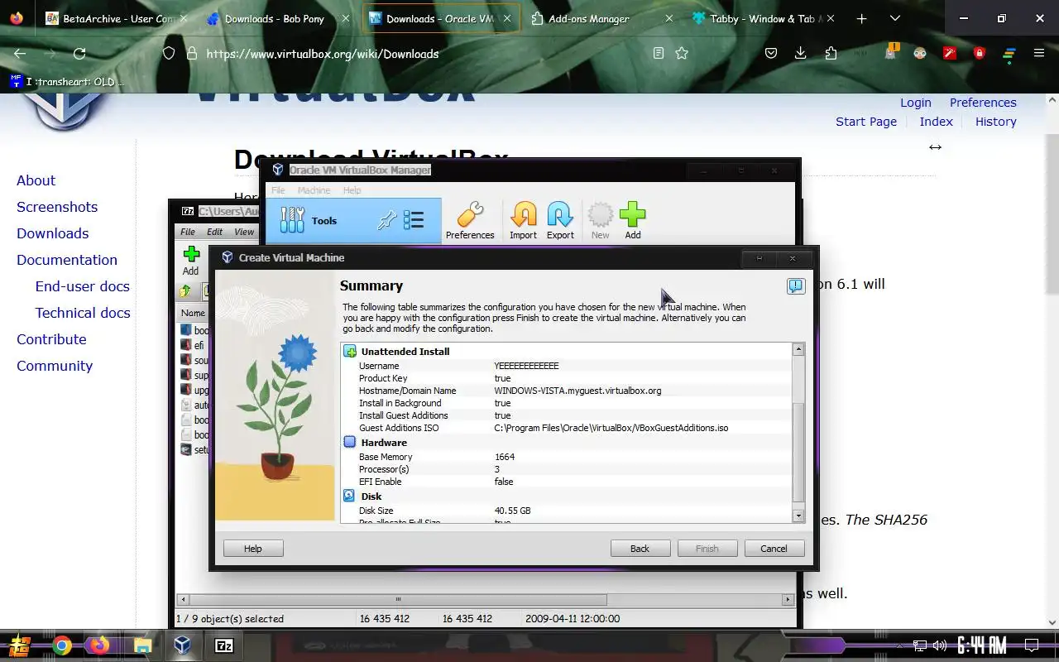This screenshot has height=662, width=1059.
Task: Click the Name column header in 7-Zip
Action: click(194, 313)
